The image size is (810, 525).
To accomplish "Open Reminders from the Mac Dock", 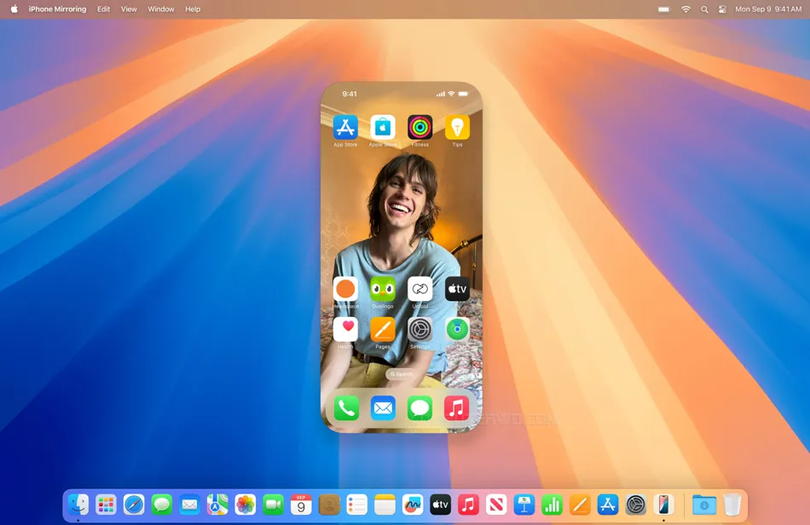I will 357,505.
